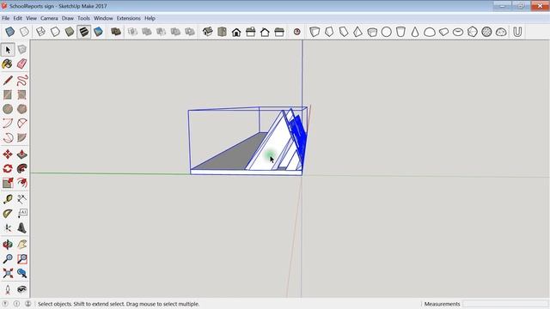Open the Help menu
This screenshot has height=309, width=550.
[x=150, y=18]
